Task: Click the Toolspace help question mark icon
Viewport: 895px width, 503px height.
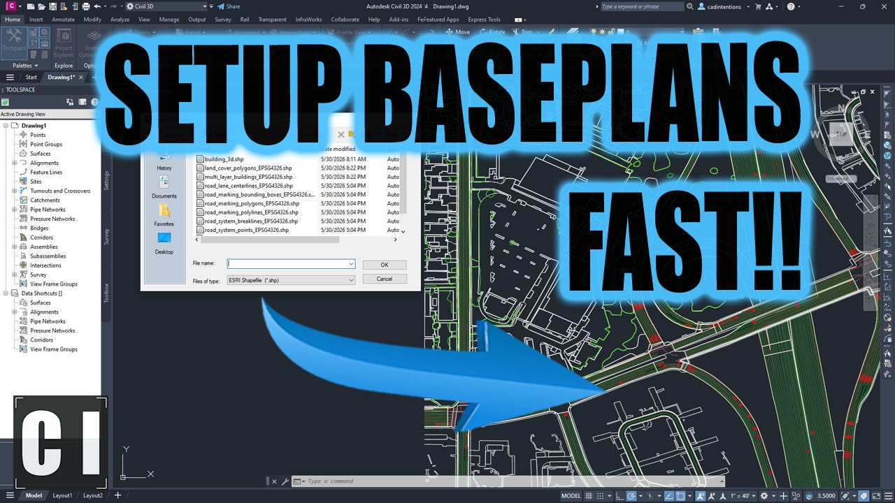Action: 94,102
